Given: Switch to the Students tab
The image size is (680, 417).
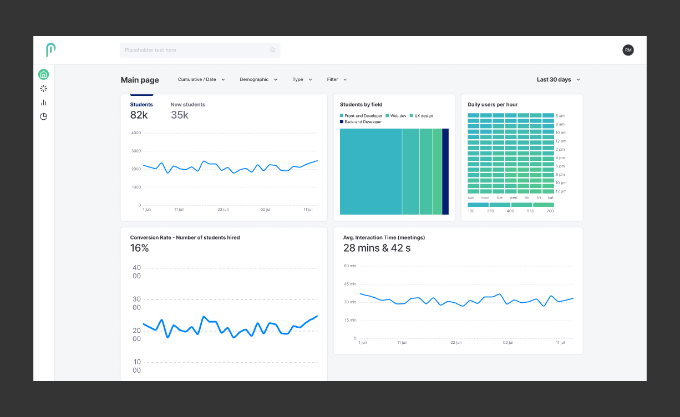Looking at the screenshot, I should click(x=141, y=105).
